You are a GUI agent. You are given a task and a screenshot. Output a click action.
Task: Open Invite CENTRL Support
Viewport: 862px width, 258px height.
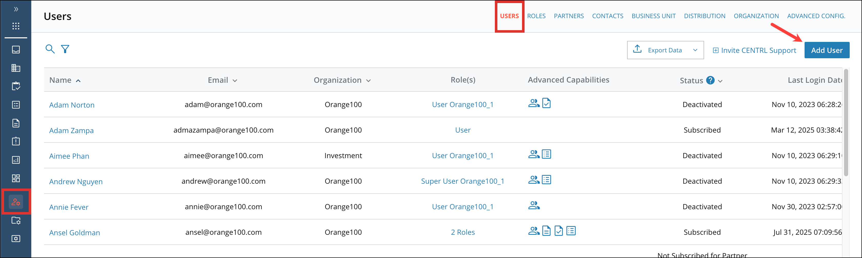755,50
